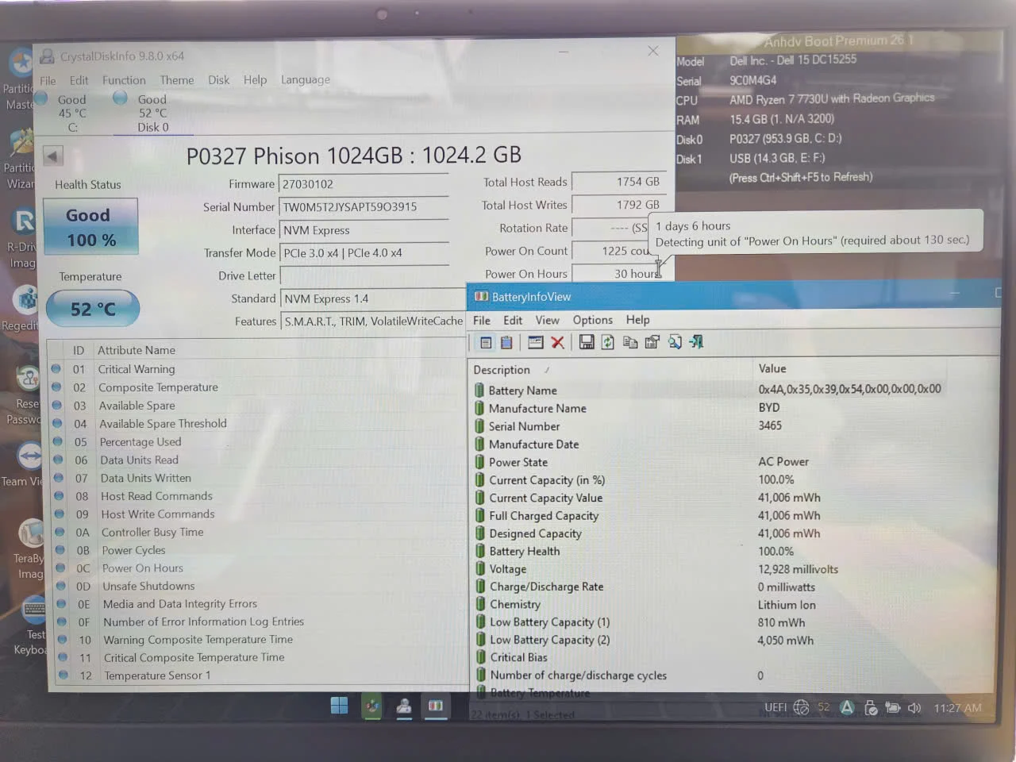Sort by the Description column header
Viewport: 1016px width, 762px height.
(501, 370)
